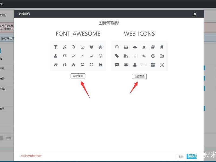Click the blue confirm button beside 取消

click(x=192, y=157)
